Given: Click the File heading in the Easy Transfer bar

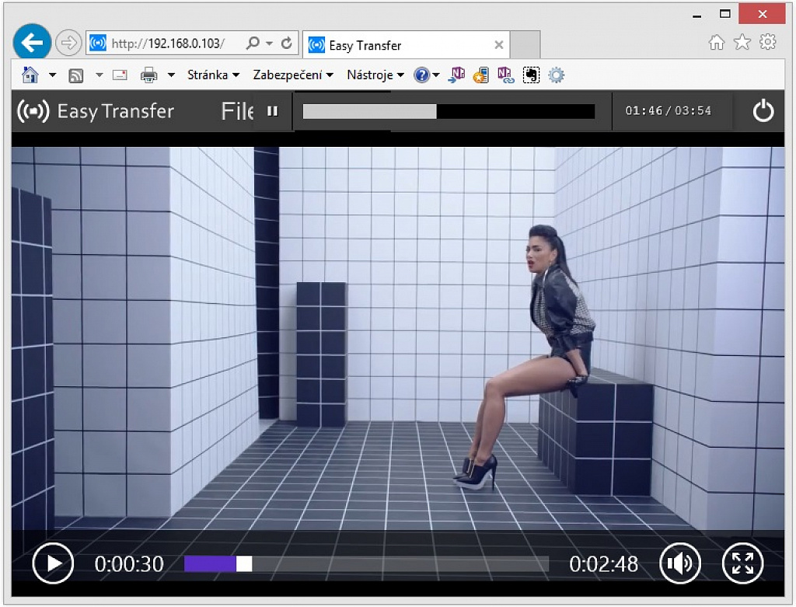Looking at the screenshot, I should [x=237, y=111].
